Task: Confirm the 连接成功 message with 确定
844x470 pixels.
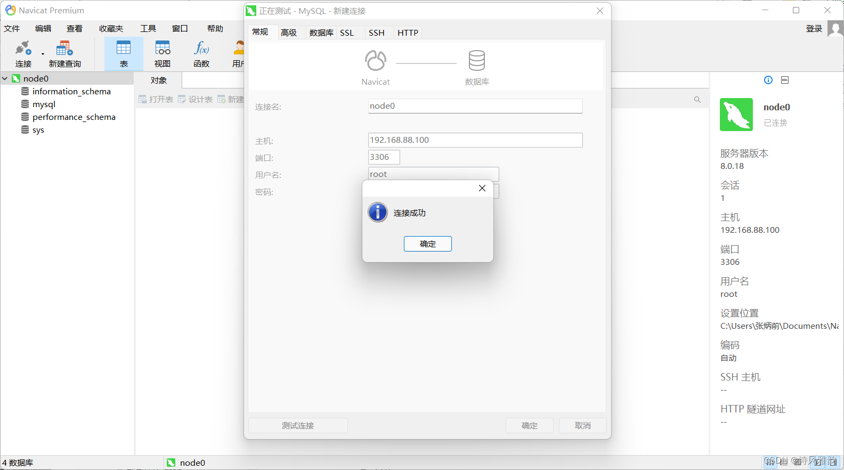Action: pos(428,244)
